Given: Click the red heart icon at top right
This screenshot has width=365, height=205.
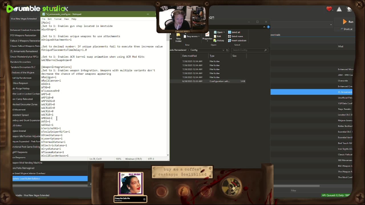Looking at the screenshot, I should pos(329,9).
